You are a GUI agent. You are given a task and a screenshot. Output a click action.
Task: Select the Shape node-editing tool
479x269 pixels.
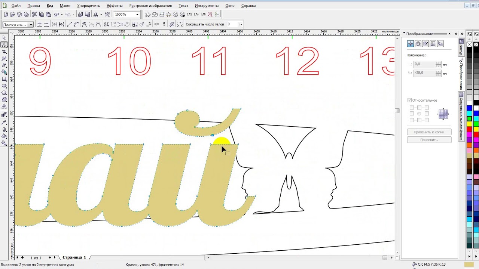[x=4, y=45]
